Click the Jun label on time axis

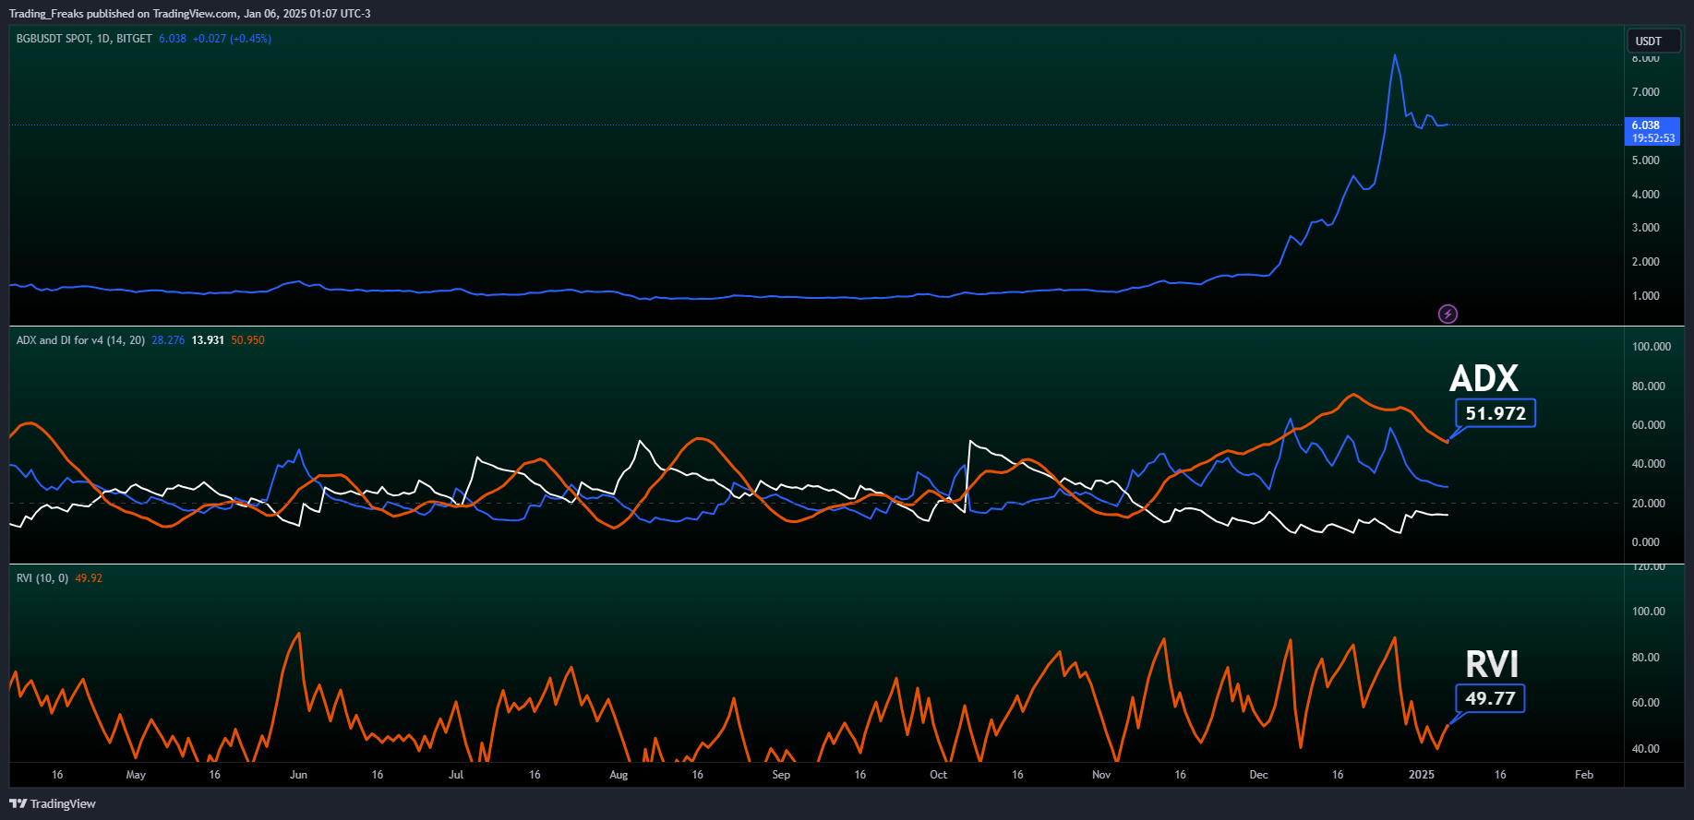(x=298, y=775)
